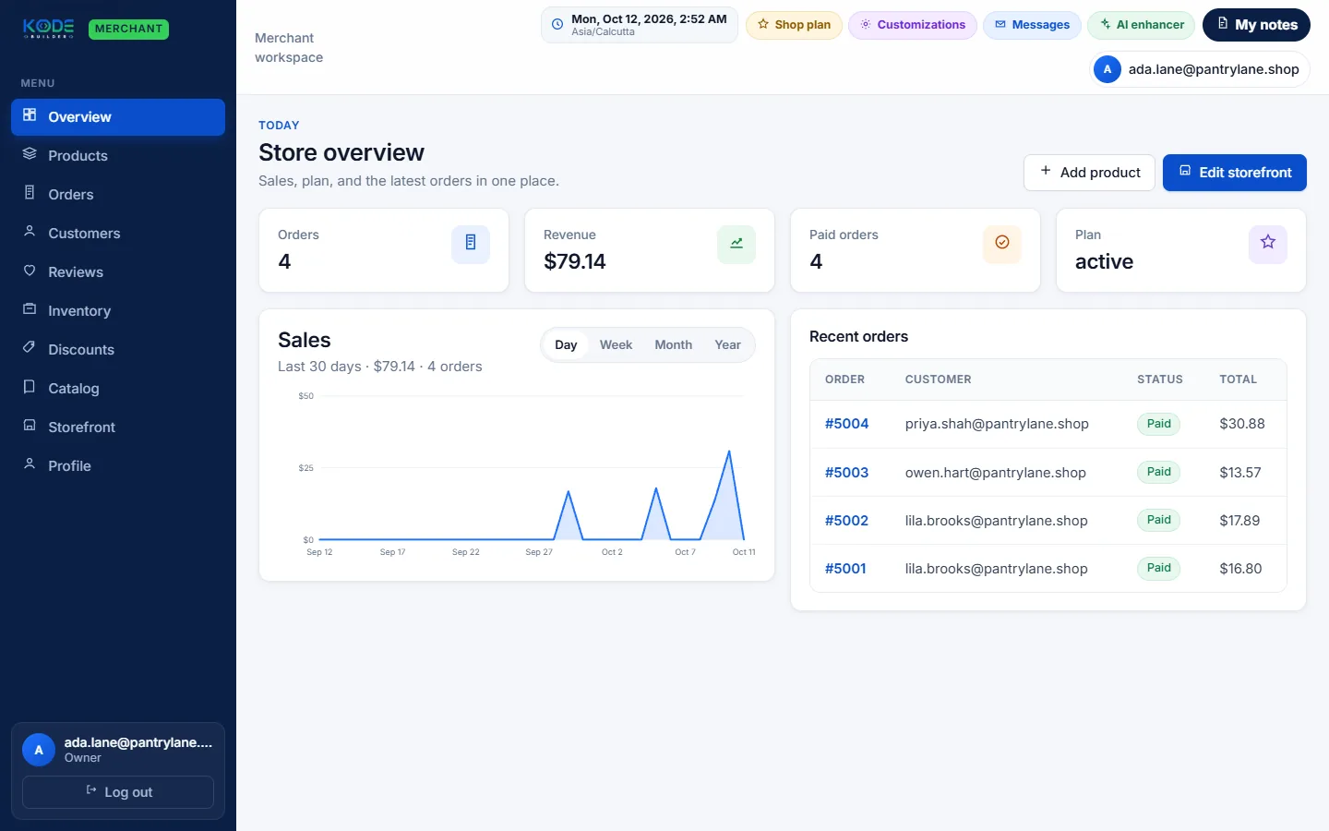Click the Plan card star icon

coord(1268,244)
